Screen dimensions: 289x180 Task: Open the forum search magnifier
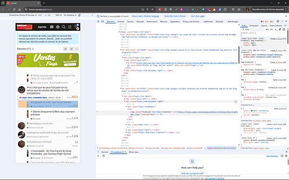click(64, 27)
